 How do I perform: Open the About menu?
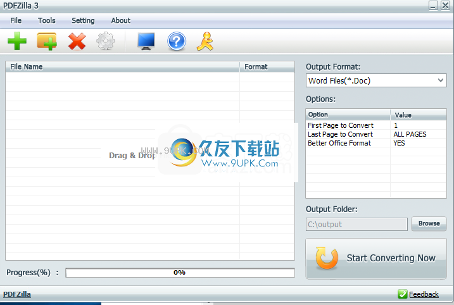pyautogui.click(x=121, y=20)
